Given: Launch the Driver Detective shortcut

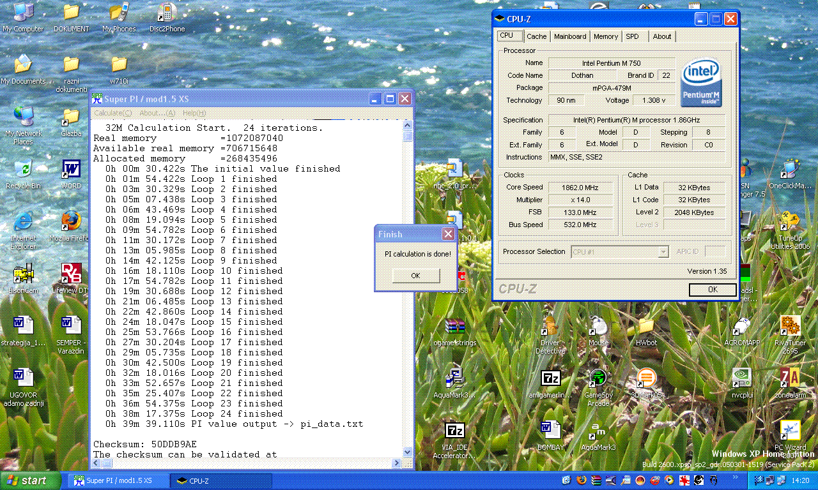Looking at the screenshot, I should (550, 335).
